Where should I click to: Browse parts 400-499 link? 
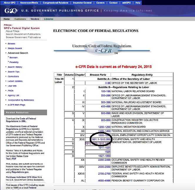(x=106, y=106)
